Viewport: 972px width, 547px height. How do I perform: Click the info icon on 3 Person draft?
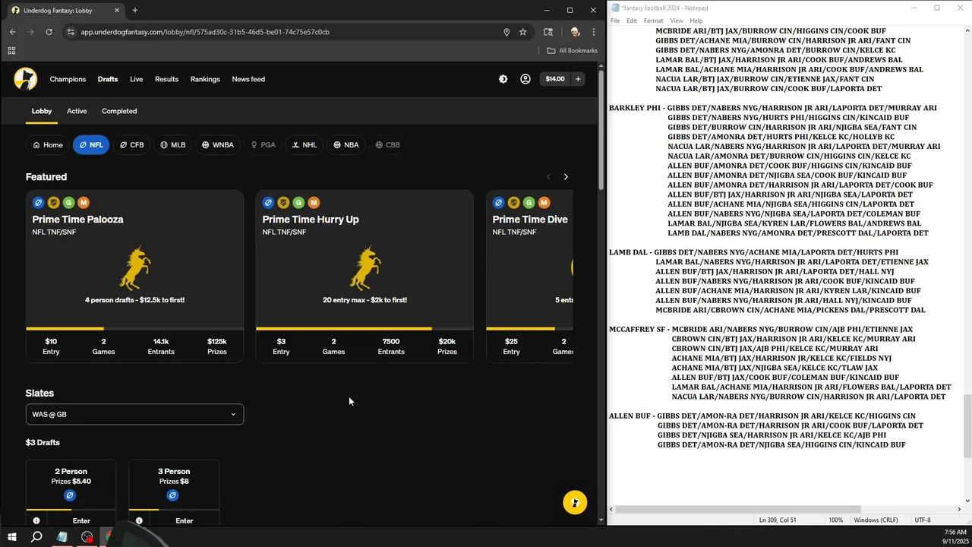coord(139,520)
